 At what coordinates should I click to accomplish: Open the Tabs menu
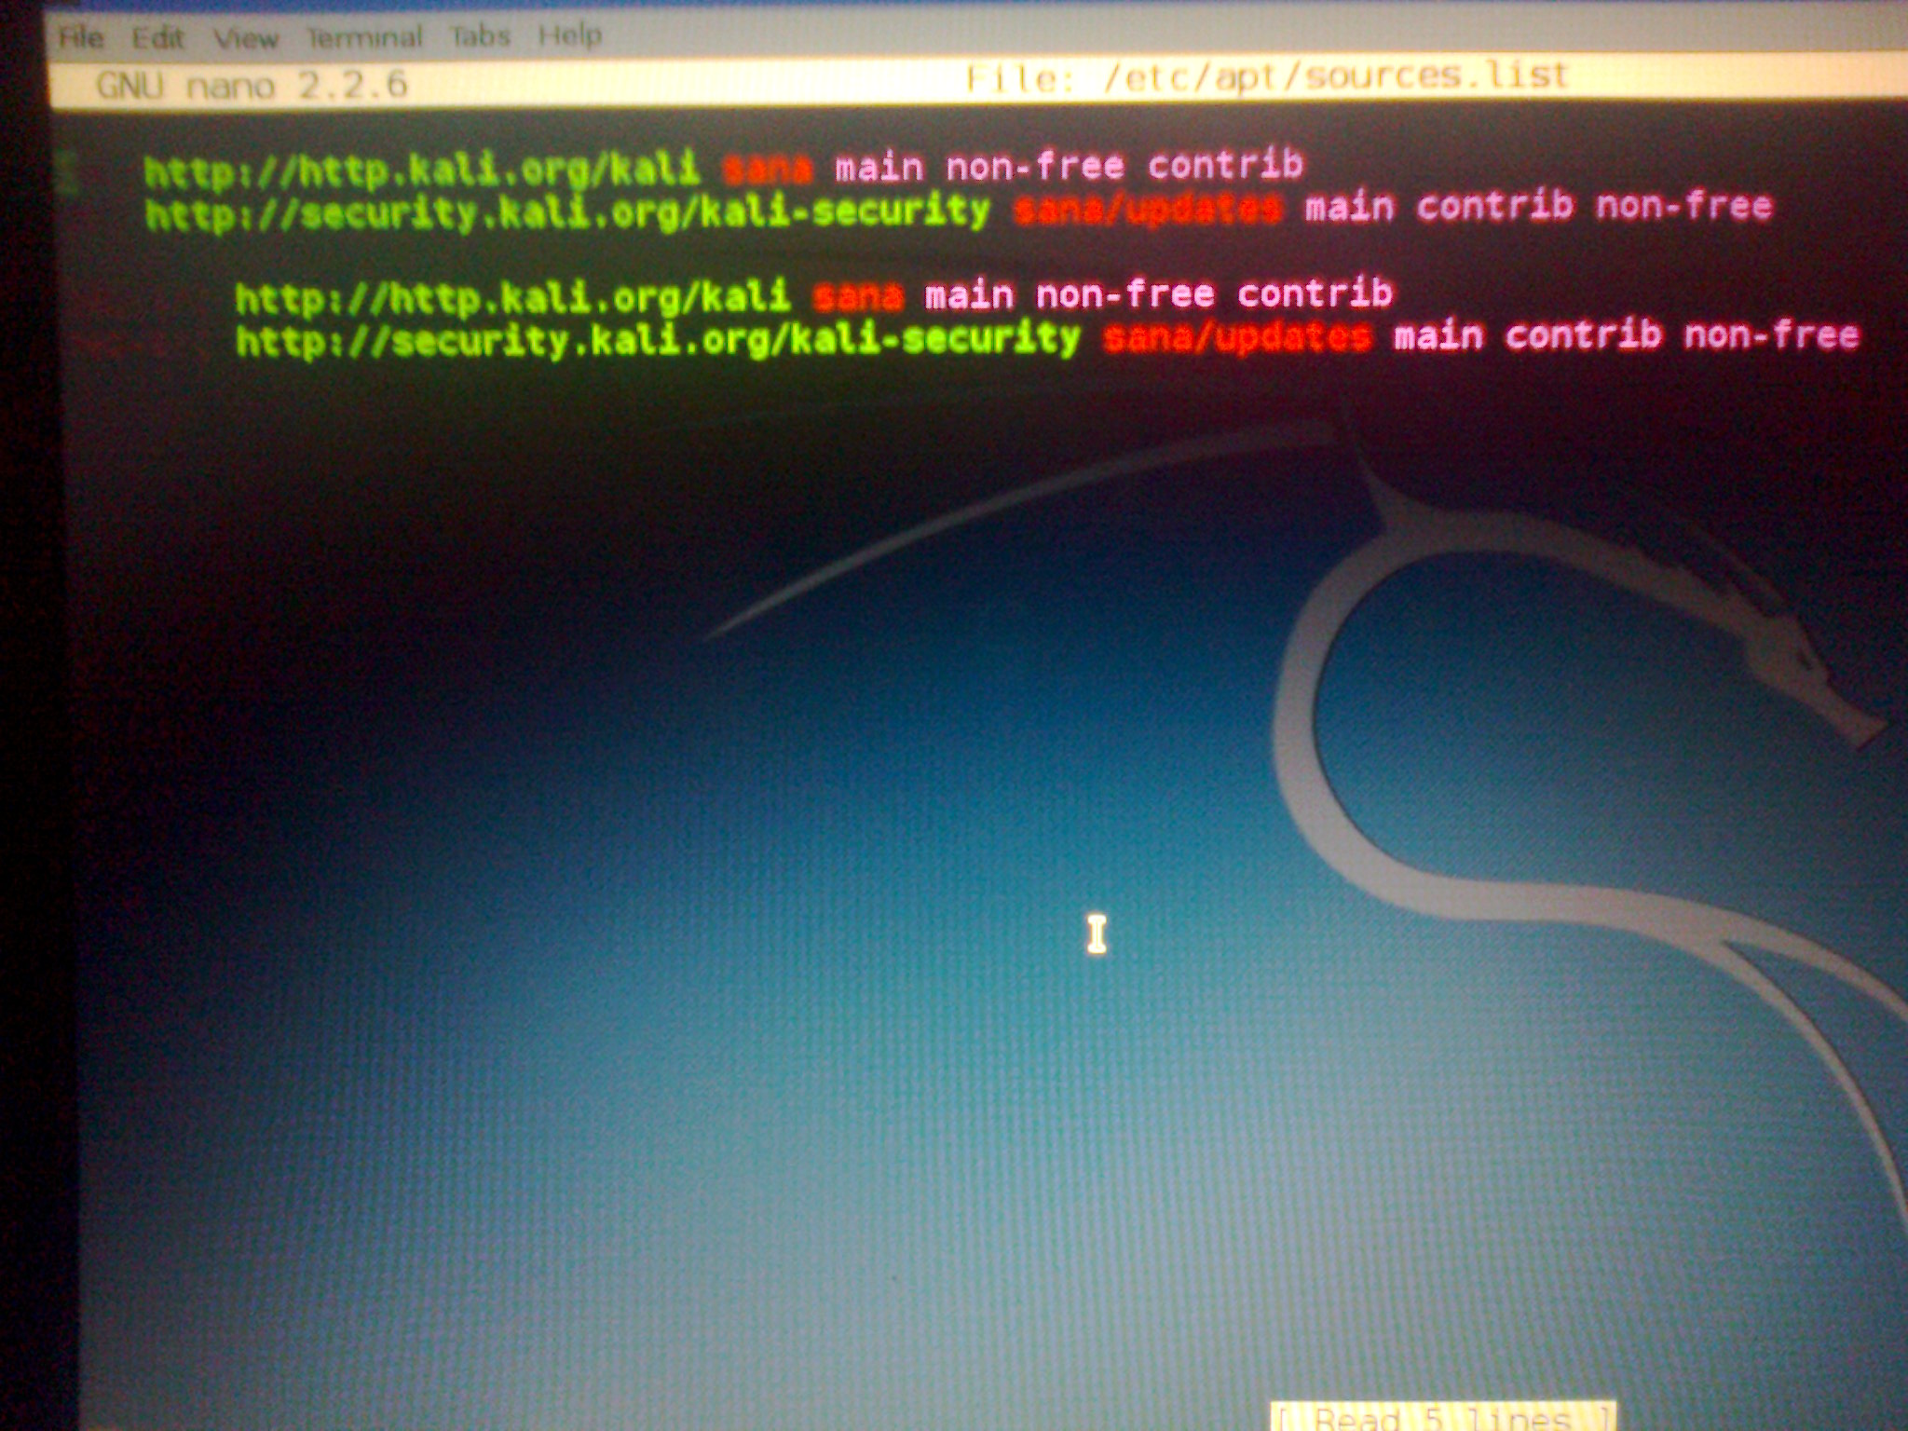point(480,36)
